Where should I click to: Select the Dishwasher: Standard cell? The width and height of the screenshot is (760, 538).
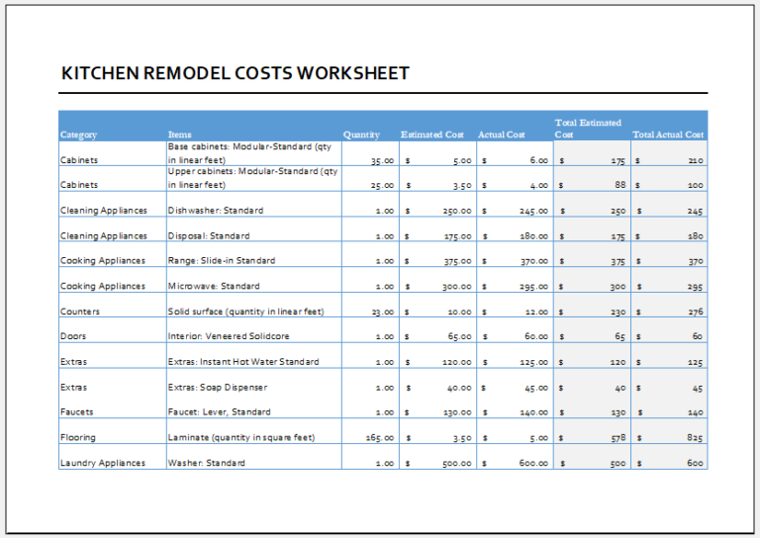(254, 204)
